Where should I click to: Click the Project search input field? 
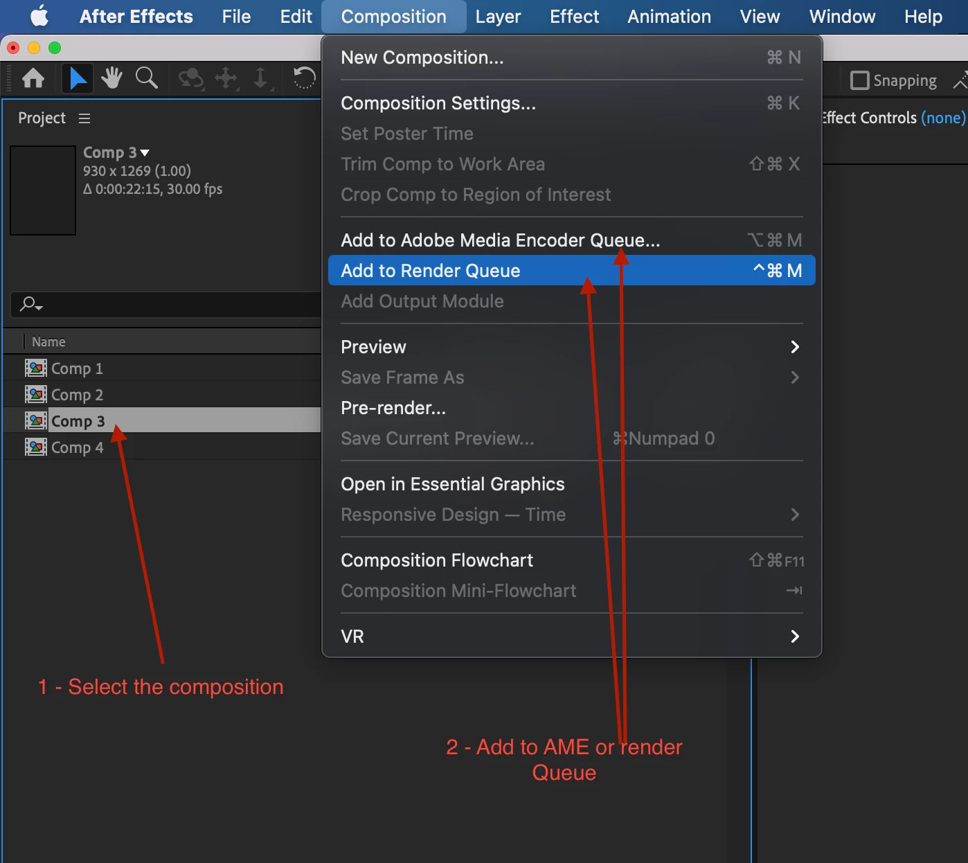(x=166, y=304)
